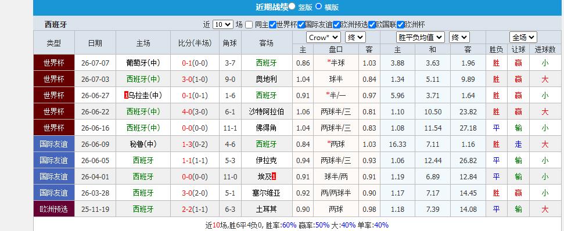Click handicap *半球 in 葡萄牙 row
The image size is (564, 231).
pos(336,63)
